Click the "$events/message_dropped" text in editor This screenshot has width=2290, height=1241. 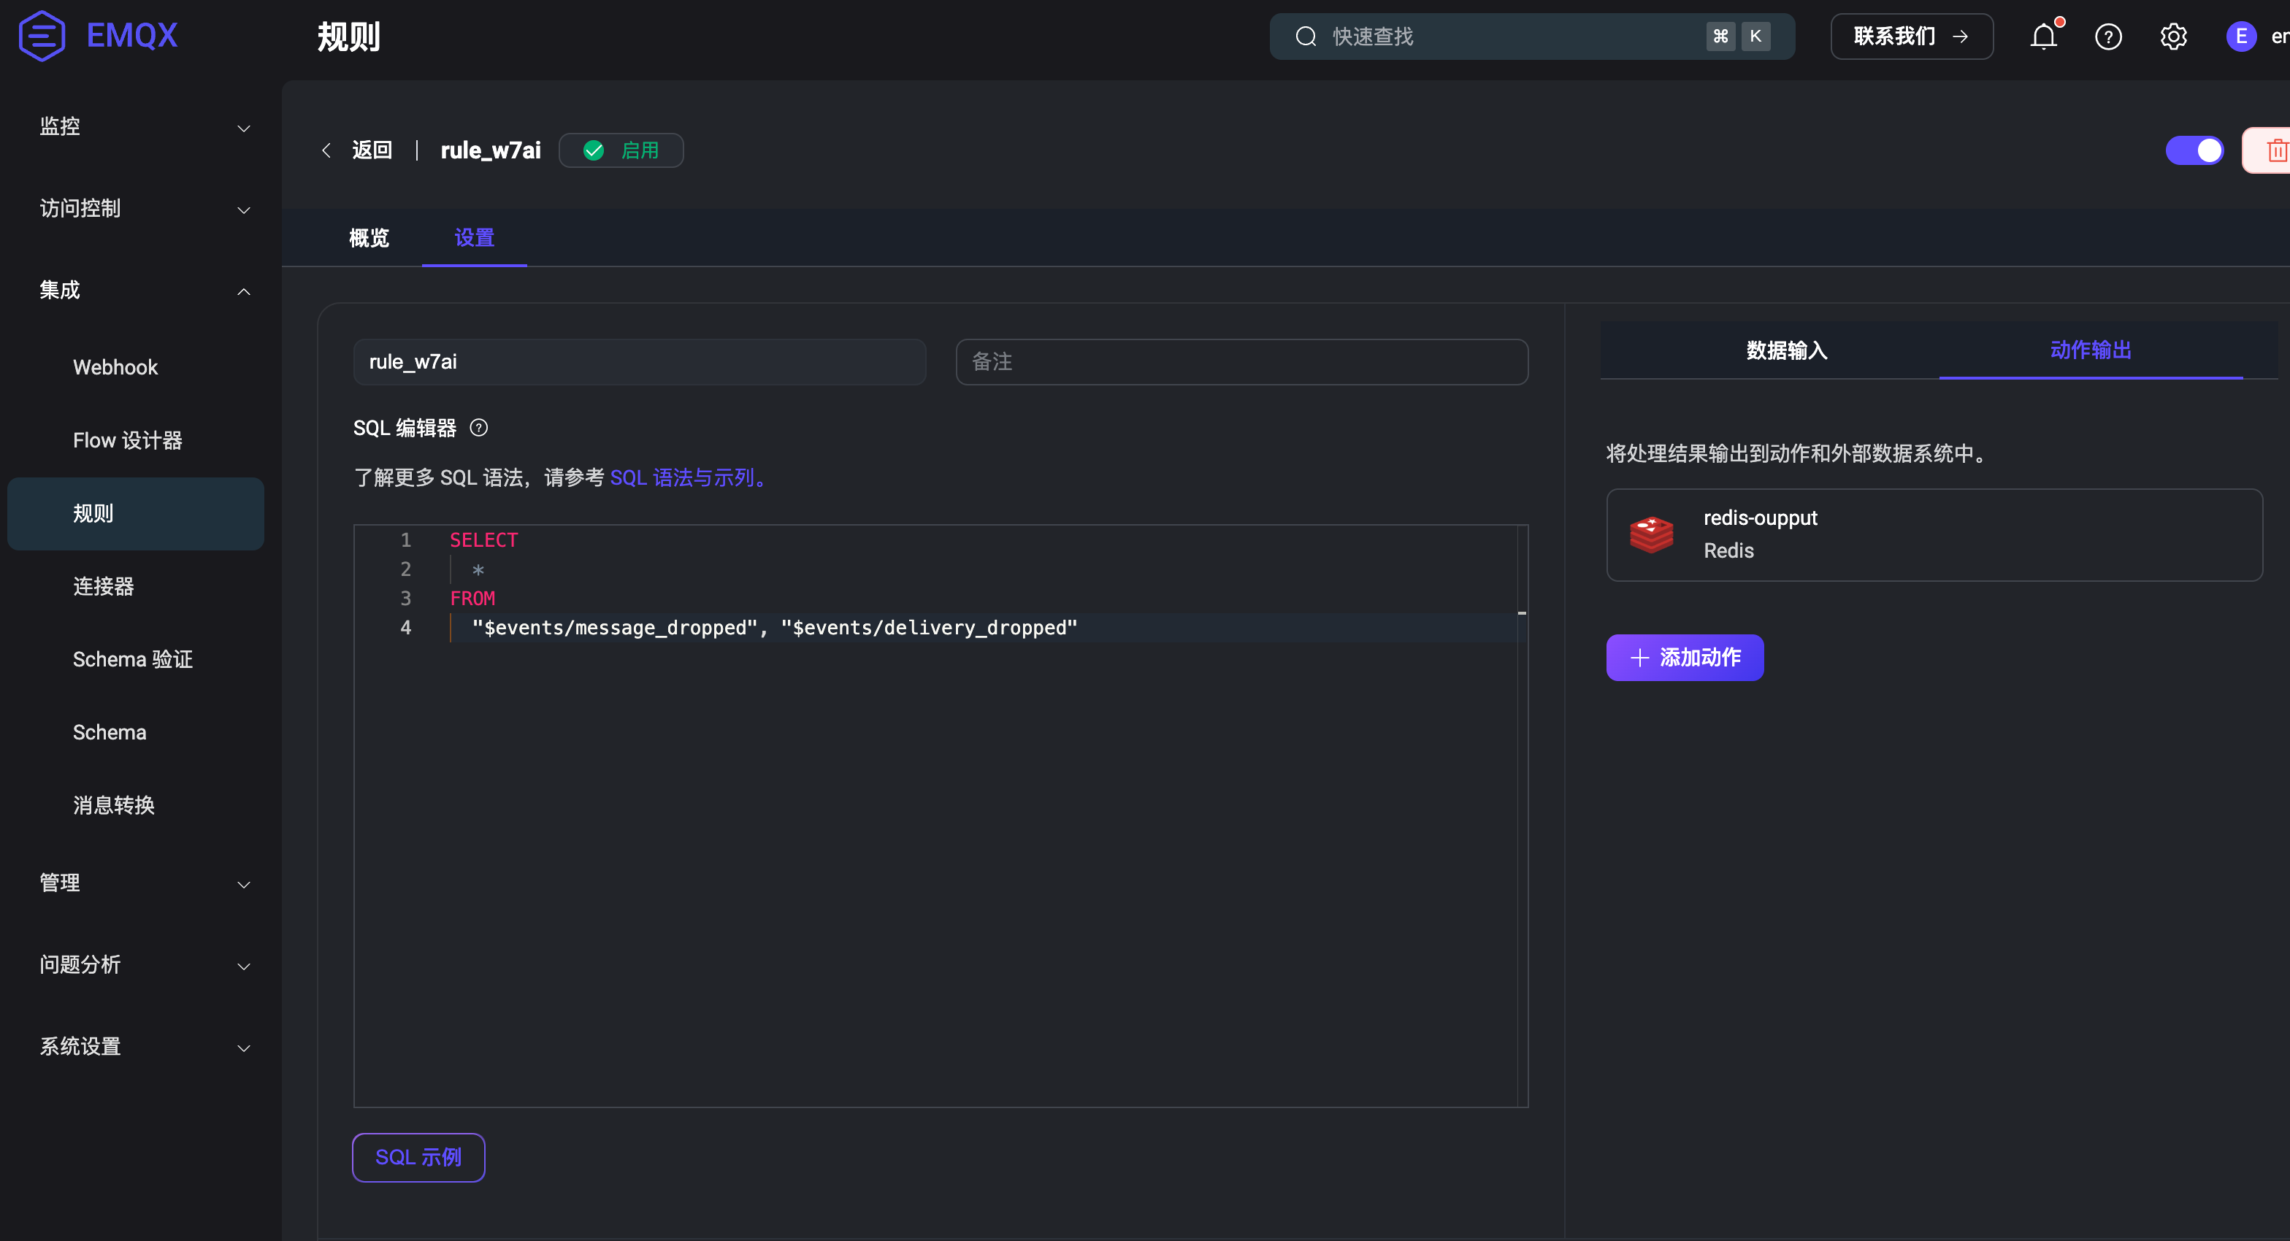pyautogui.click(x=614, y=629)
